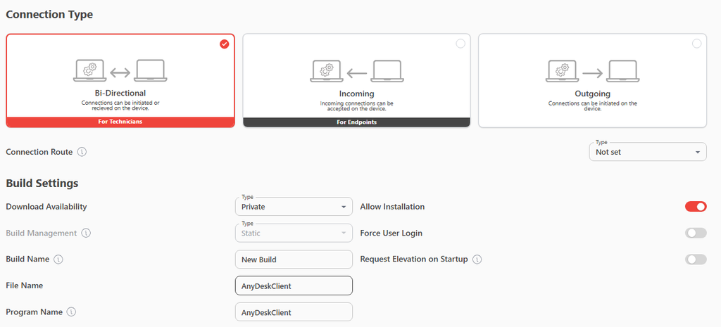Click the info icon next to Build Name
Screen dimensions: 721x327
pos(58,259)
